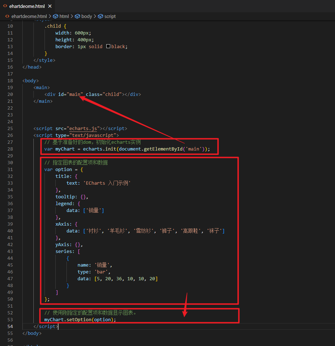335x346 pixels.
Task: Open the html breadcrumb symbol dropdown
Action: coord(64,16)
